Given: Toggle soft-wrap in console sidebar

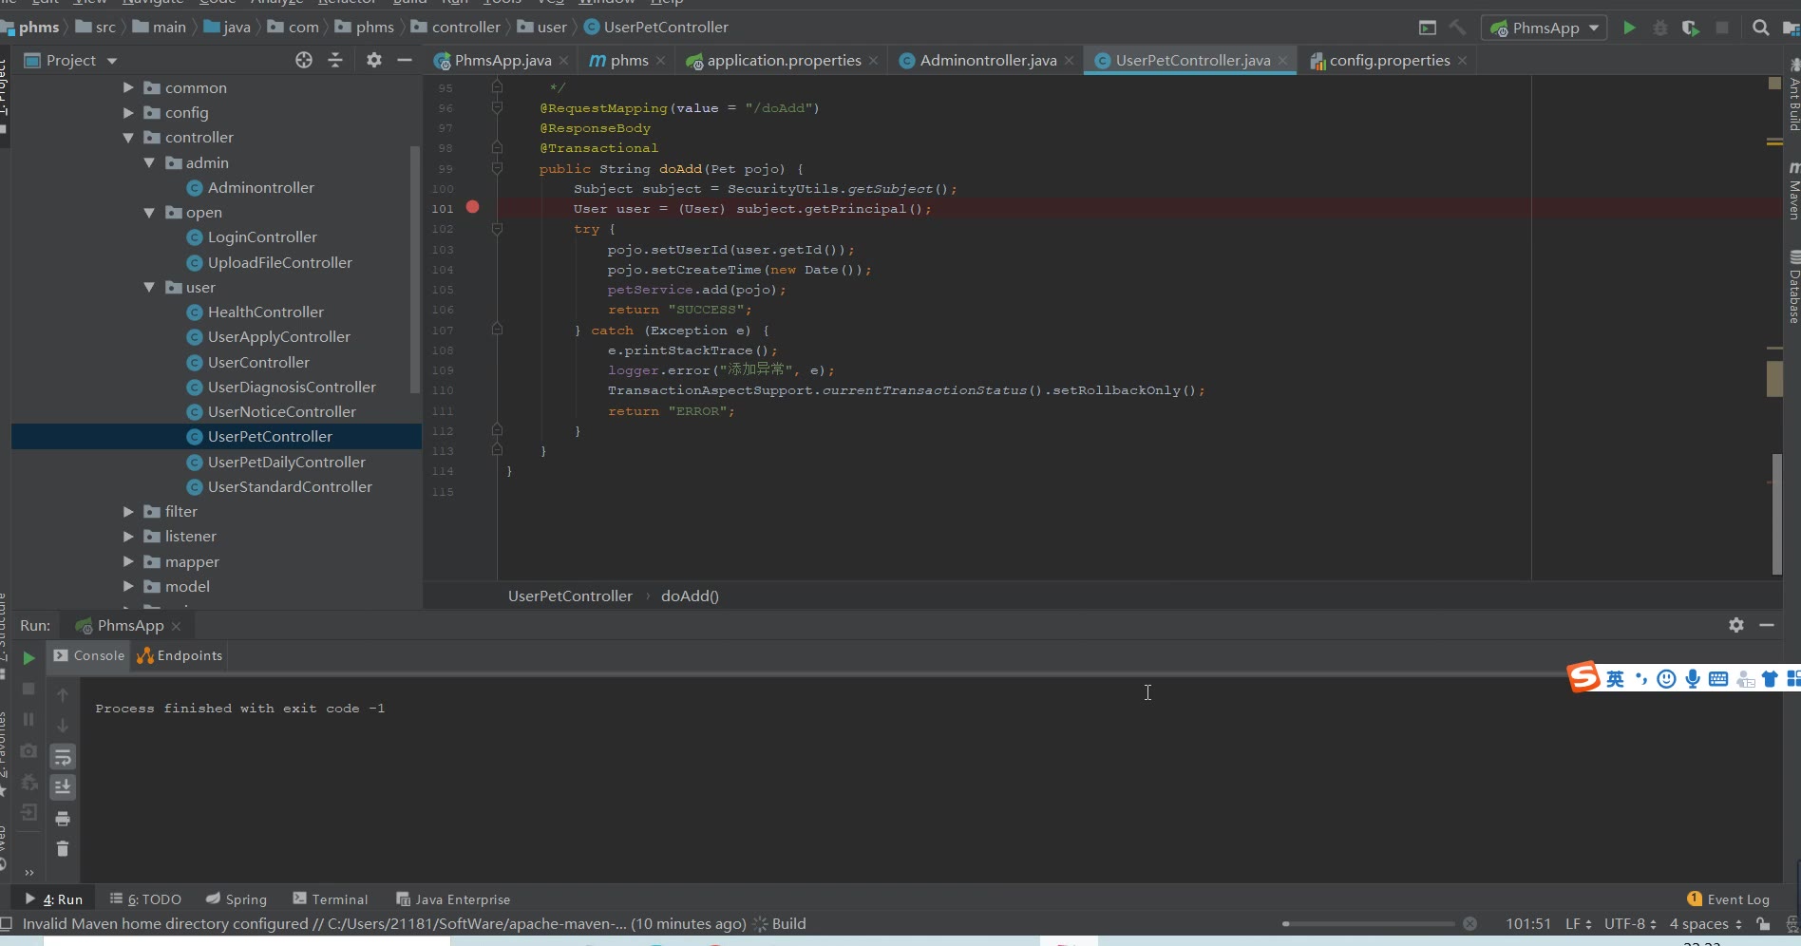Looking at the screenshot, I should tap(63, 757).
